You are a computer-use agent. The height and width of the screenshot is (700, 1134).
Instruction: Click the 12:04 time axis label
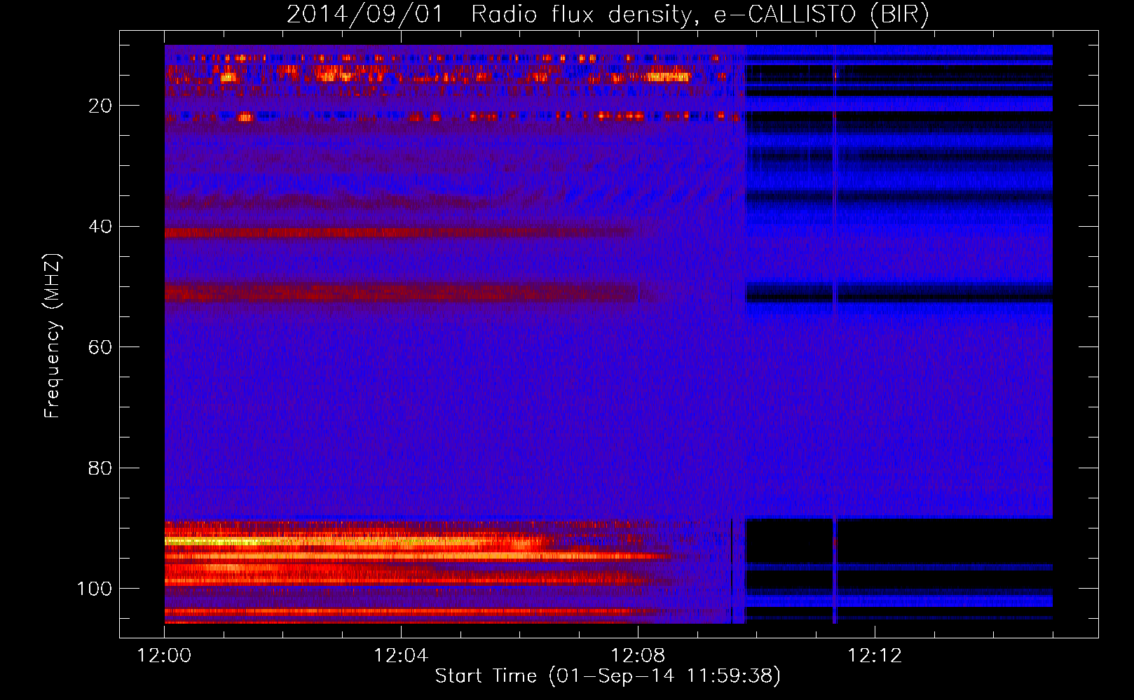401,656
